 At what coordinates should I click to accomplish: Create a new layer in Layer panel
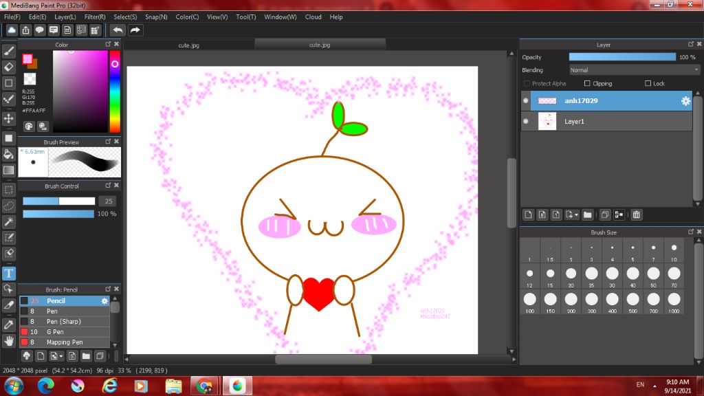pyautogui.click(x=529, y=214)
